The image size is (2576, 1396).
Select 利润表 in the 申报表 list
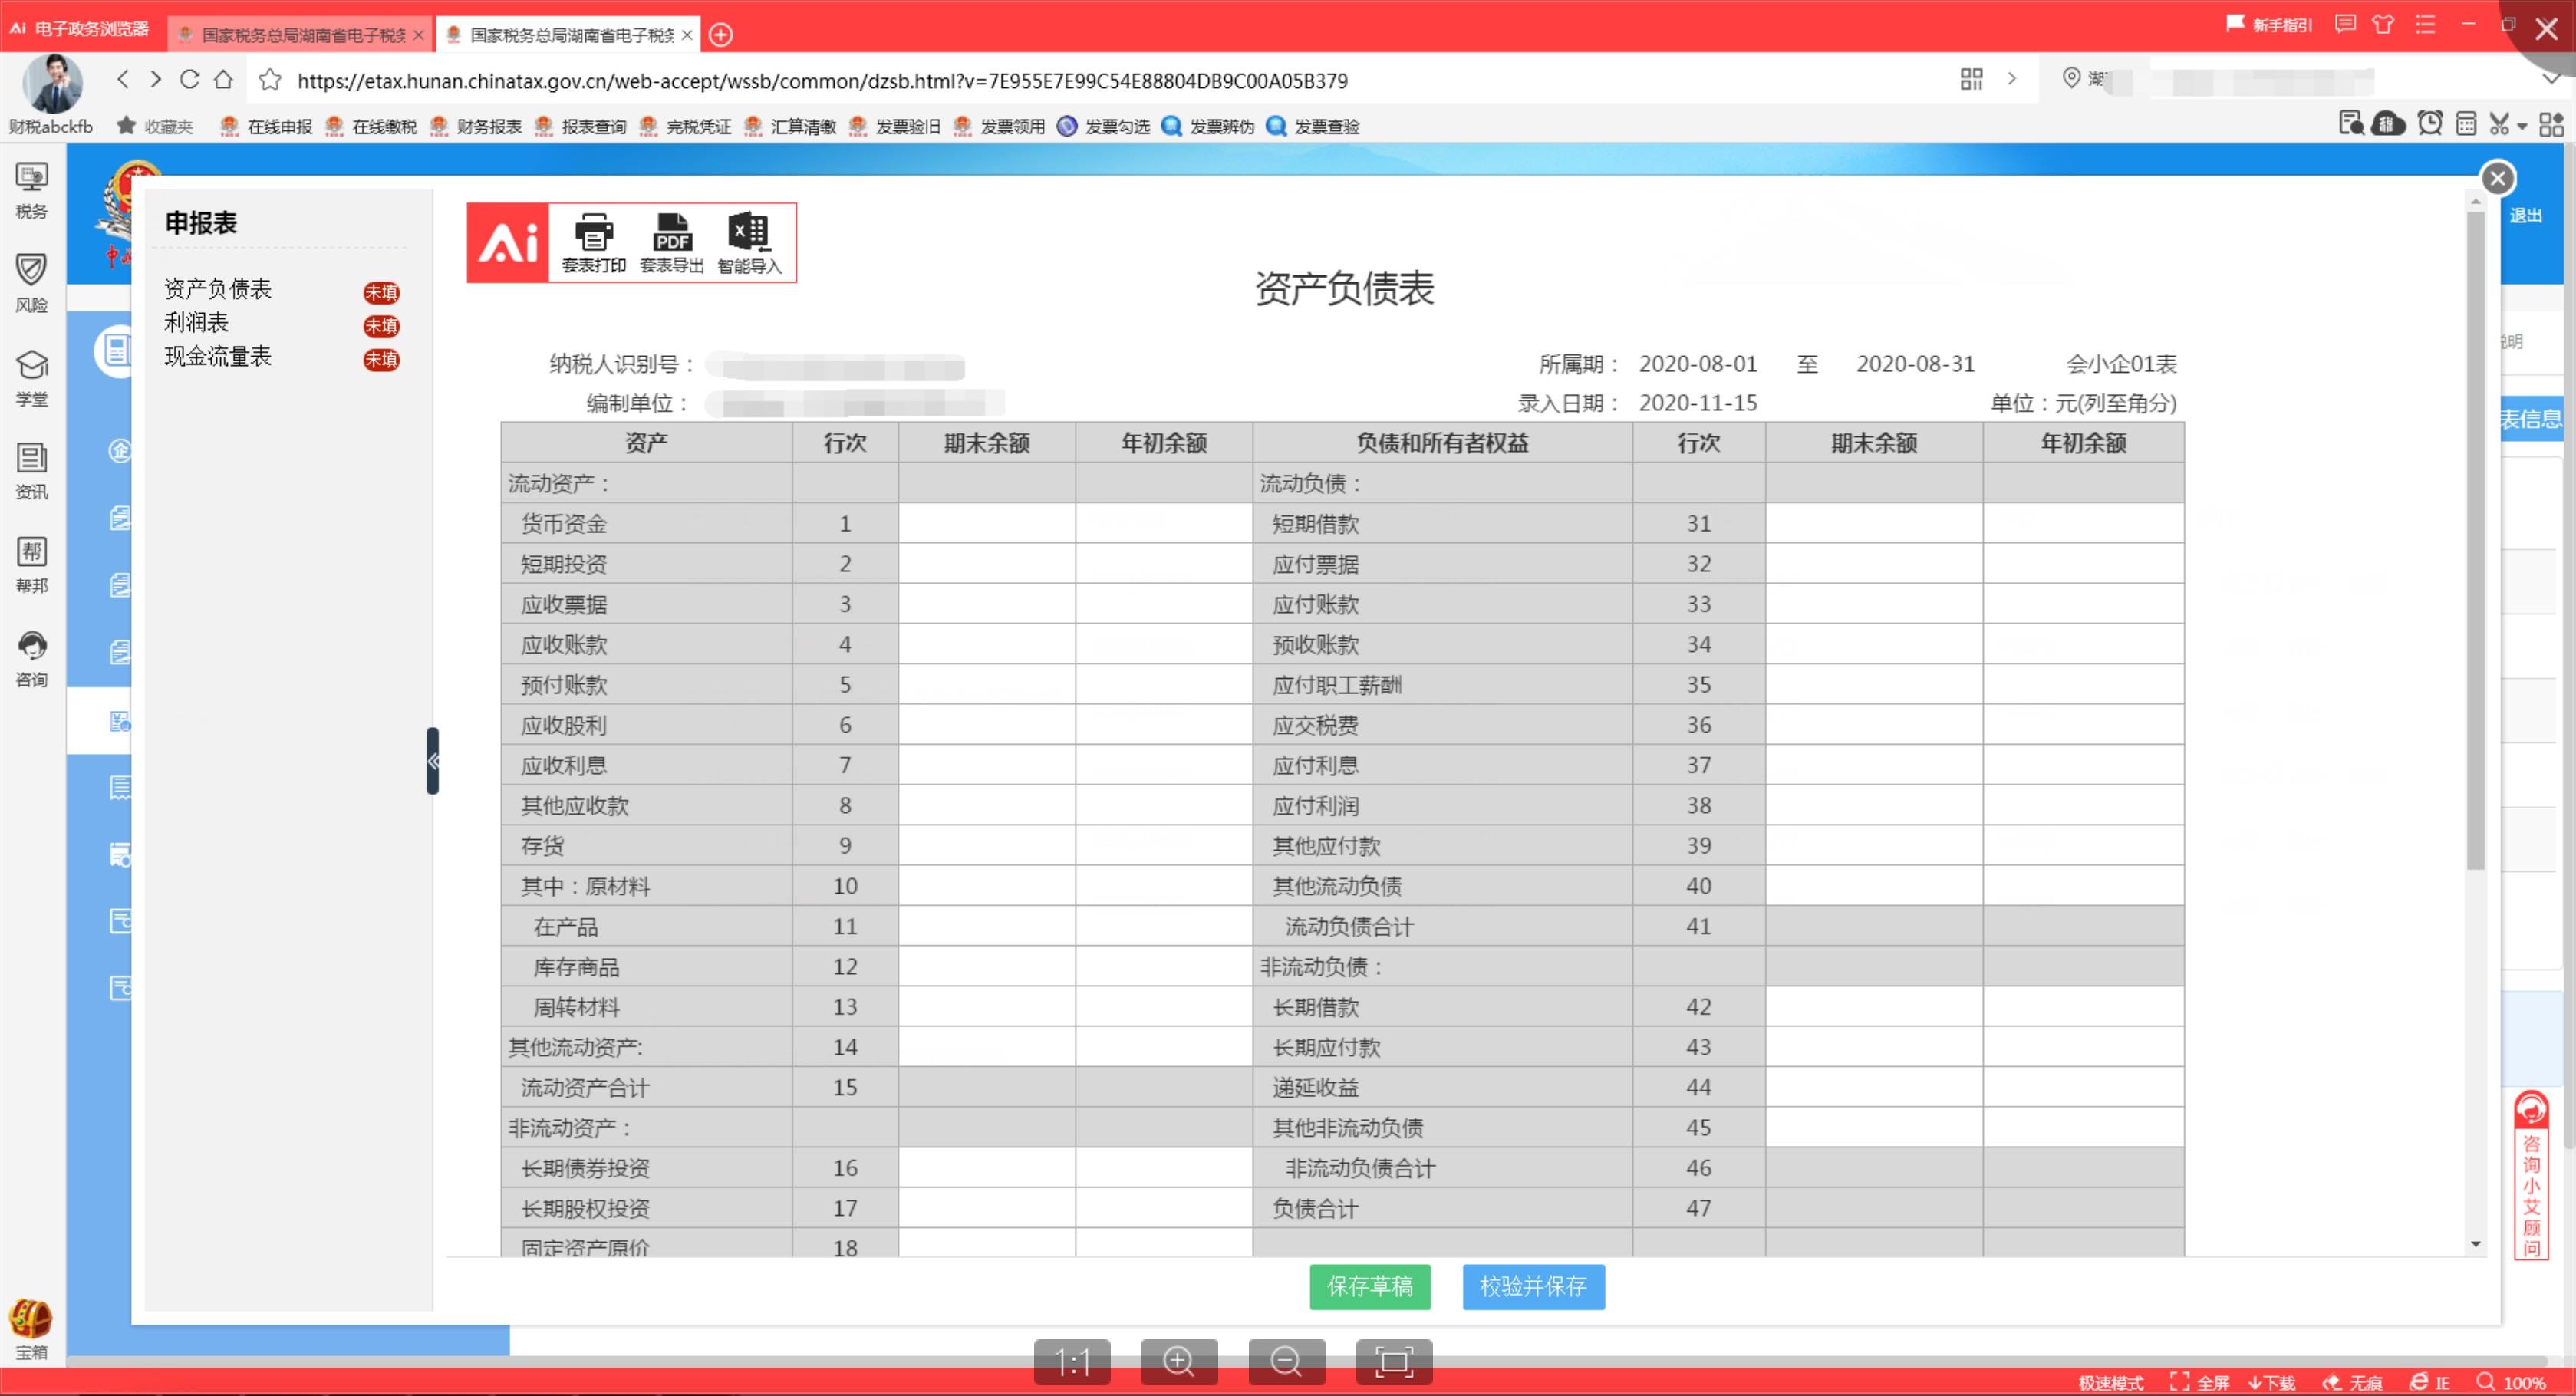click(196, 322)
